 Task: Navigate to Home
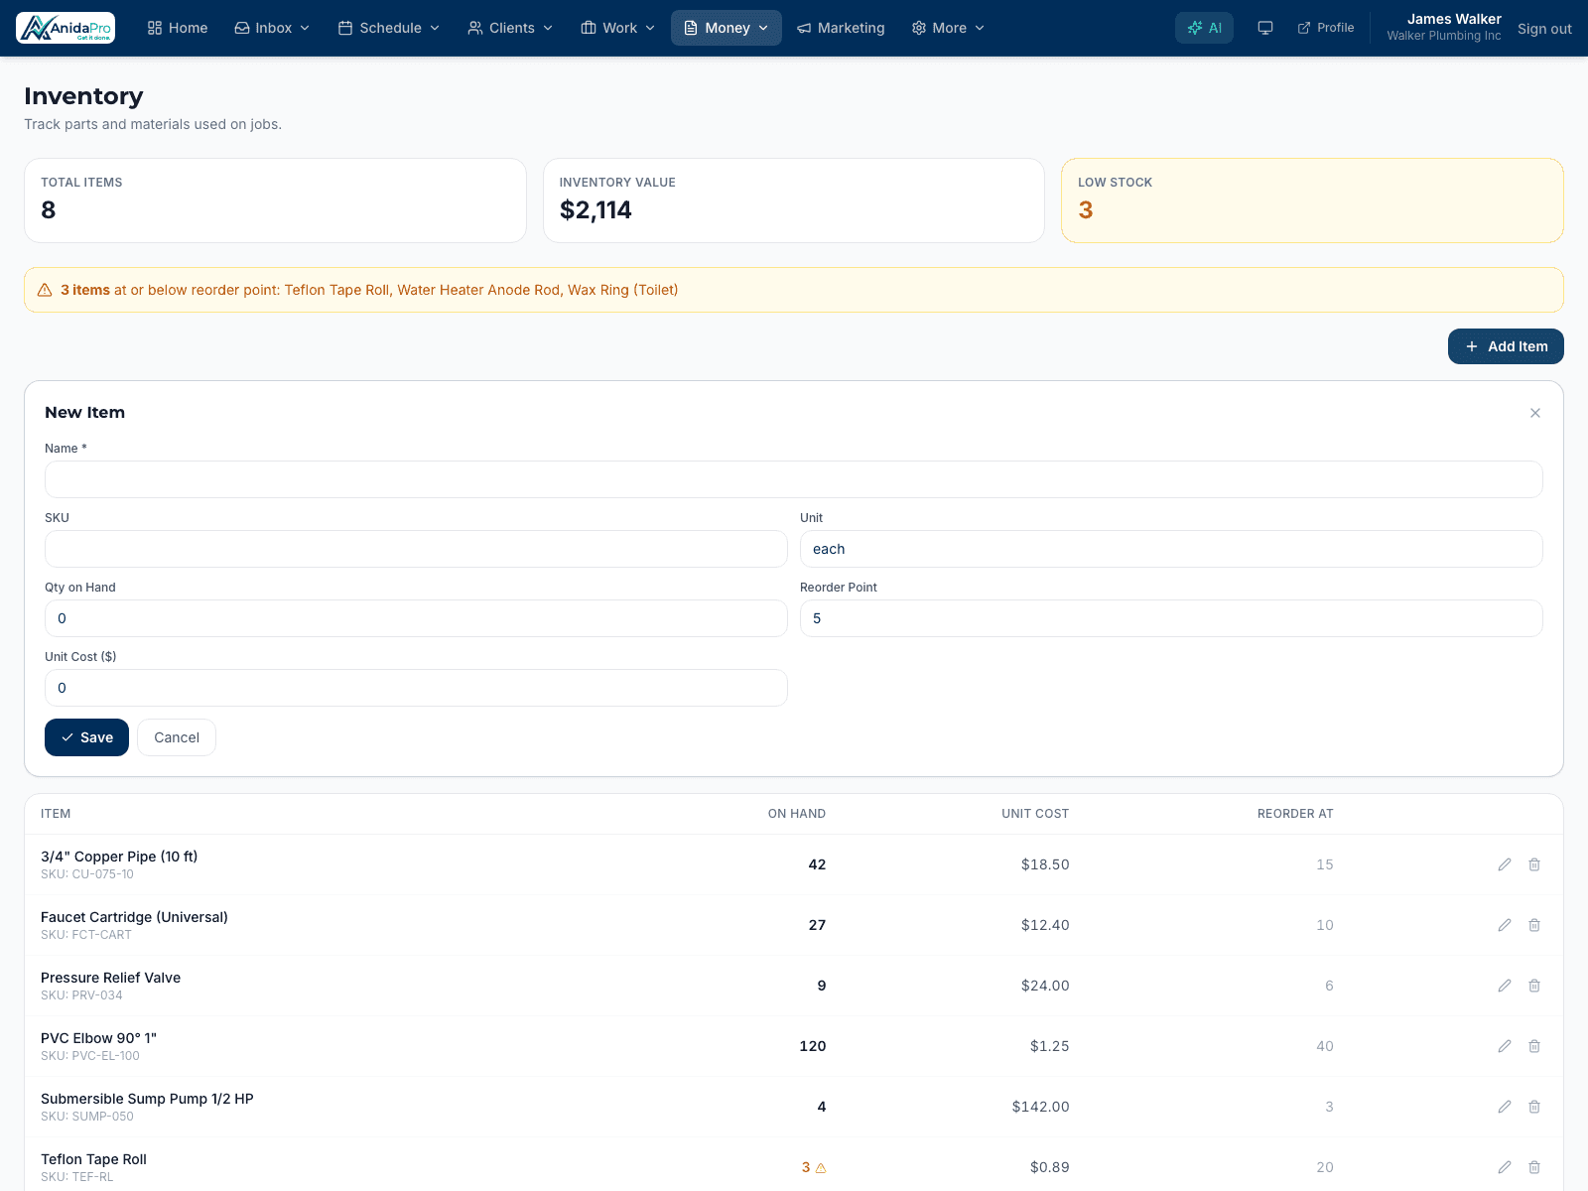point(178,28)
